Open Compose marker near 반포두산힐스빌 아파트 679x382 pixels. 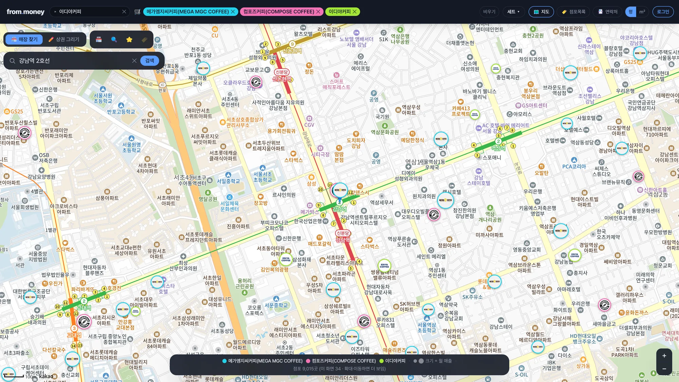(24, 133)
